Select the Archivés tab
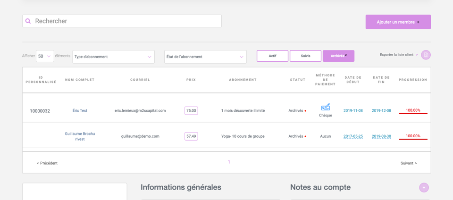Screen dimensions: 453x200 pyautogui.click(x=339, y=56)
